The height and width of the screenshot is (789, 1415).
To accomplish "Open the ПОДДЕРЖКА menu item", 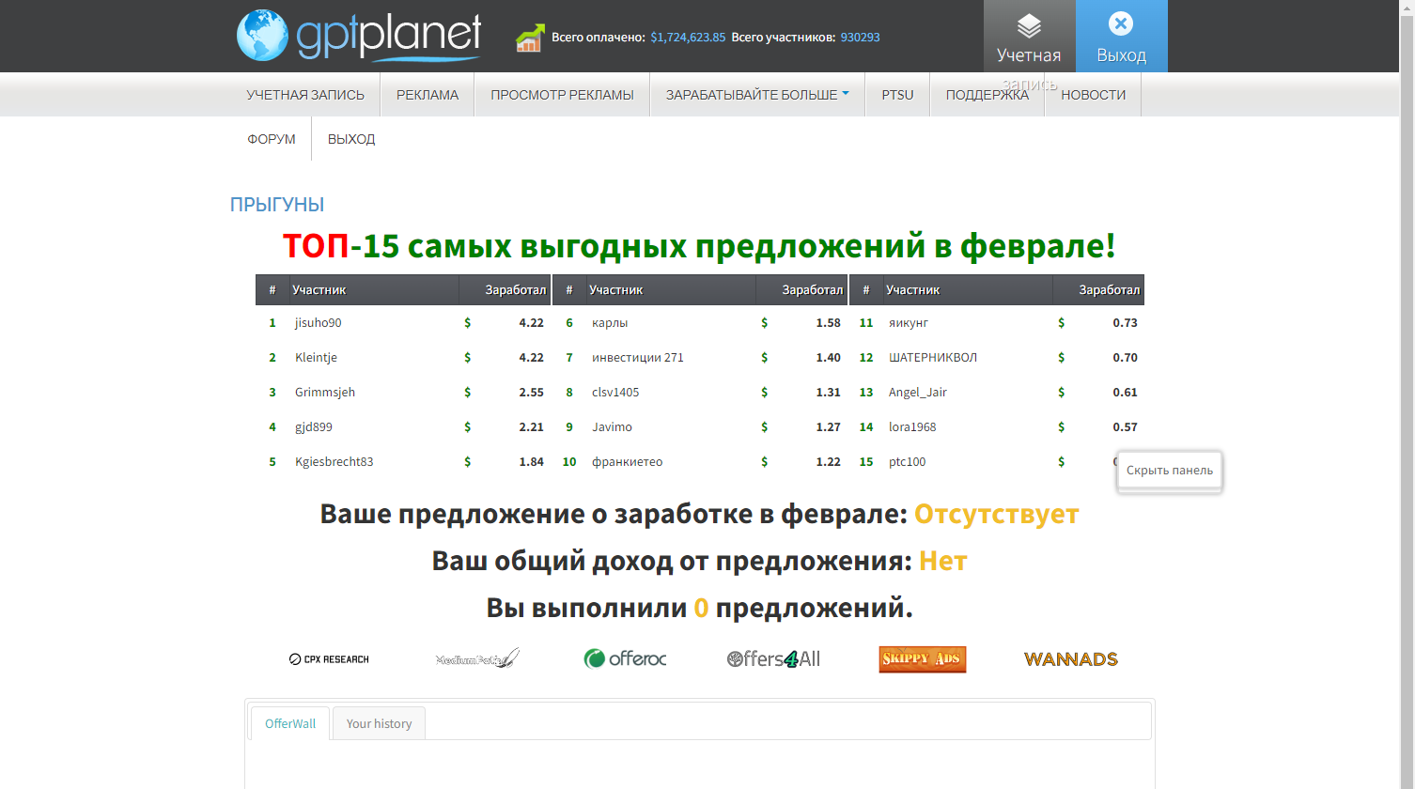I will [987, 95].
